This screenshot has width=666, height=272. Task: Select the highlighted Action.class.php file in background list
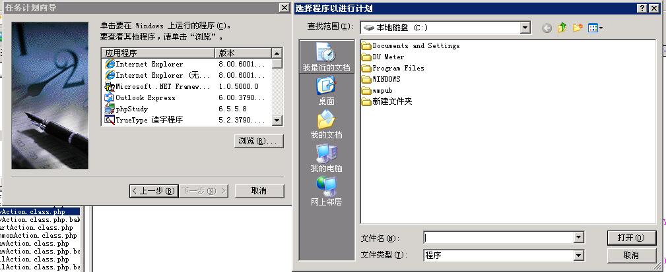(40, 211)
